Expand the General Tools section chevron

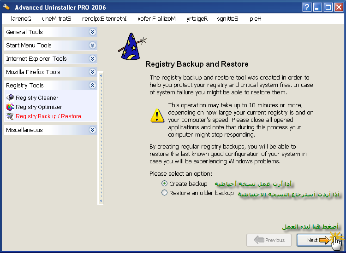click(x=92, y=32)
